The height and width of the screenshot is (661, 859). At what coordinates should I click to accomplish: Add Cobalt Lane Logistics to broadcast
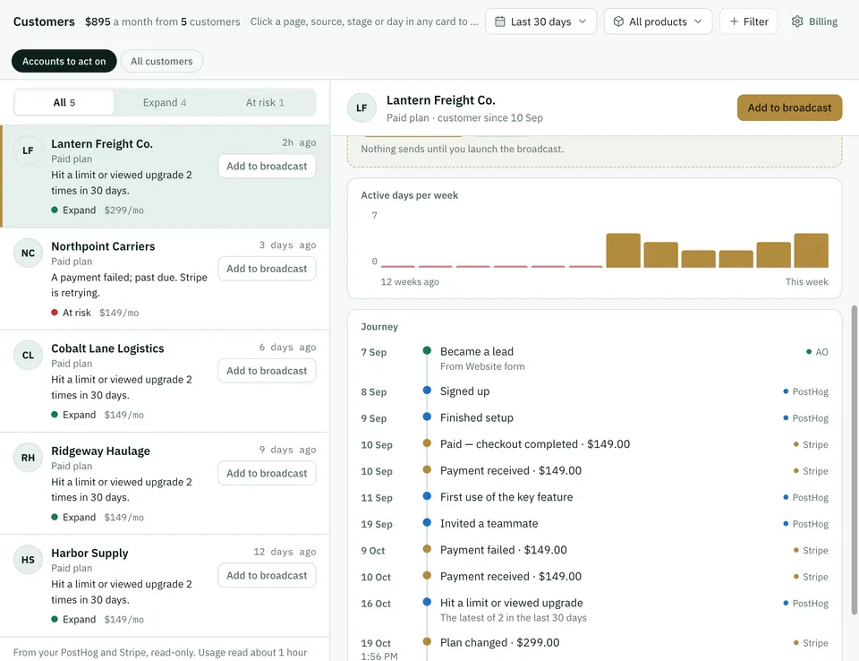(x=267, y=371)
